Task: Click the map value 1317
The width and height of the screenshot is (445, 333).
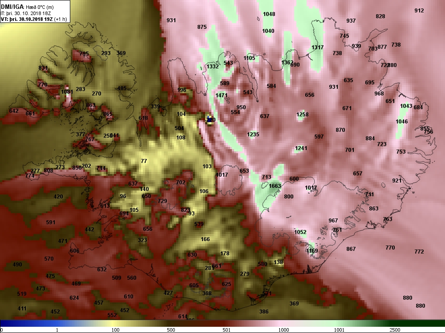Action: pyautogui.click(x=317, y=48)
